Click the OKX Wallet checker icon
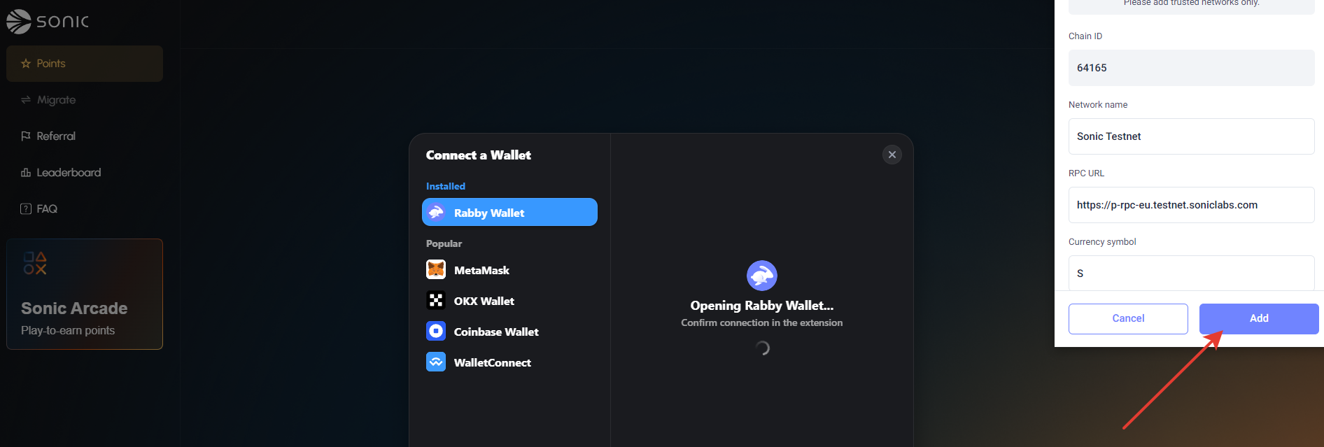The width and height of the screenshot is (1324, 447). click(x=436, y=300)
